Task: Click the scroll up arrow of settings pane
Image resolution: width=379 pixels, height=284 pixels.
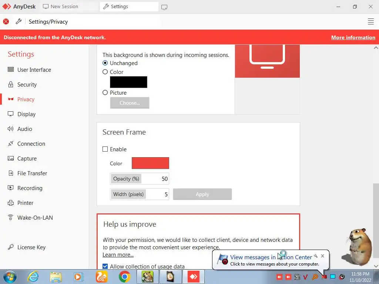Action: 376,48
